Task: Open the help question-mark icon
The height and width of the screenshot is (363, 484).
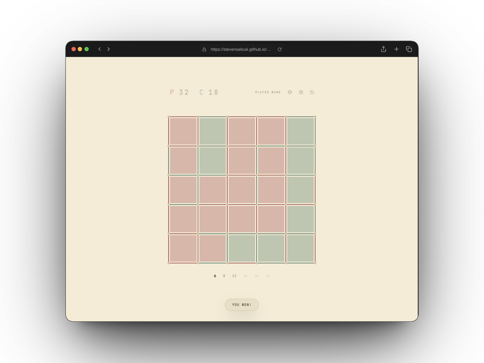Action: pos(301,92)
